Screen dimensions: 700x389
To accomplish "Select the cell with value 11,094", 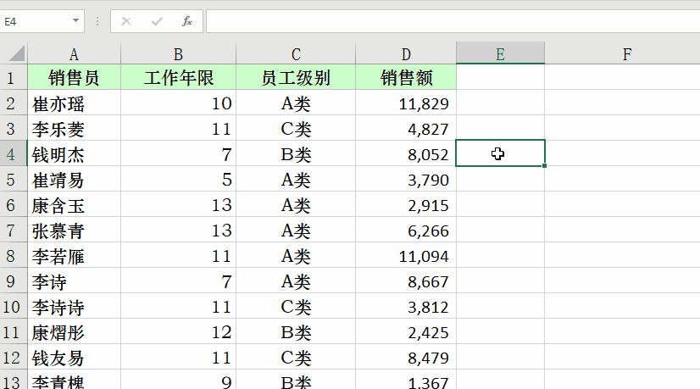I will [x=406, y=256].
